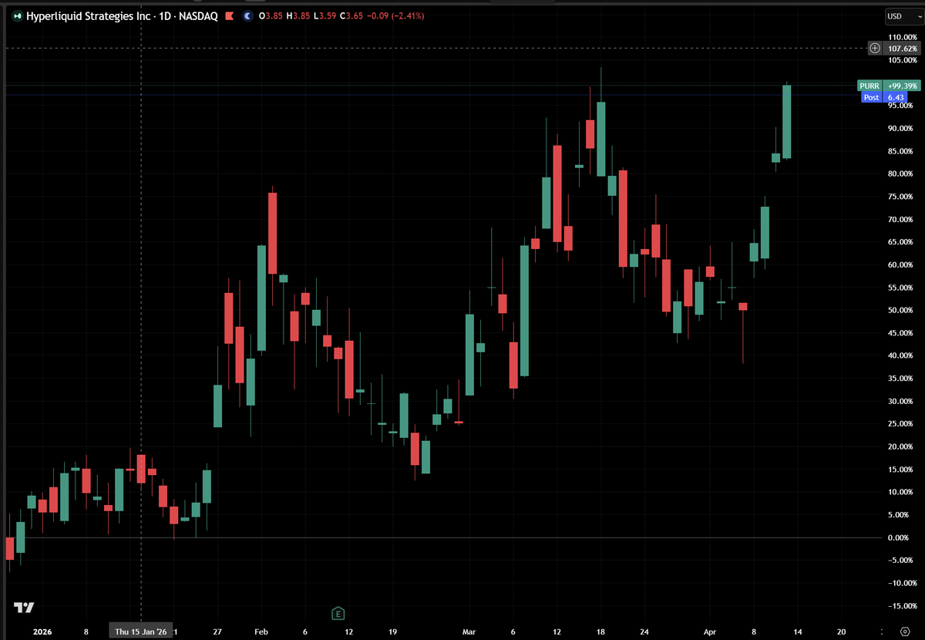Click the low value L3.59
The width and height of the screenshot is (925, 640).
click(325, 15)
